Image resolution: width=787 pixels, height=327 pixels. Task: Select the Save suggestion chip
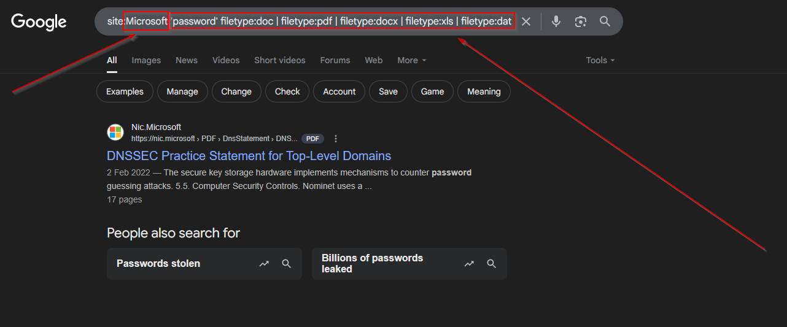coord(388,91)
